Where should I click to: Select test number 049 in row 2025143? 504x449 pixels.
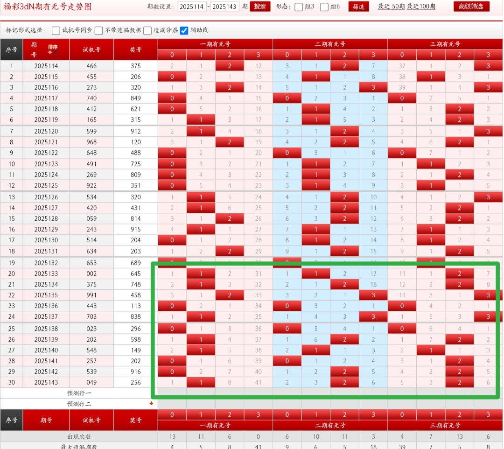pyautogui.click(x=91, y=382)
